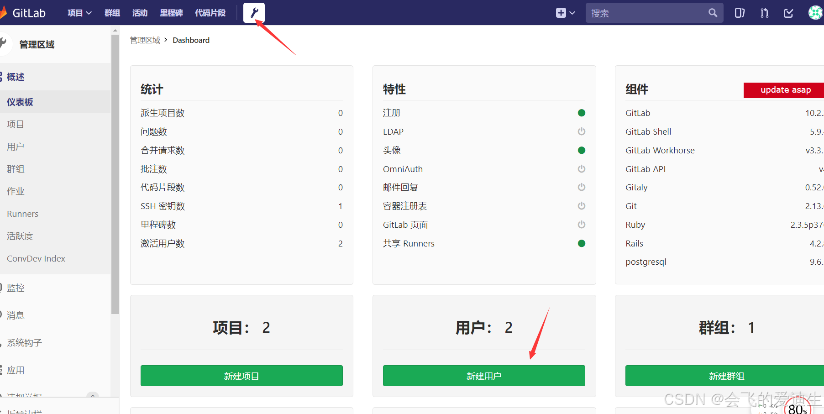Click the 派生项目数 statistic row
Screen dimensions: 824x414
click(241, 113)
